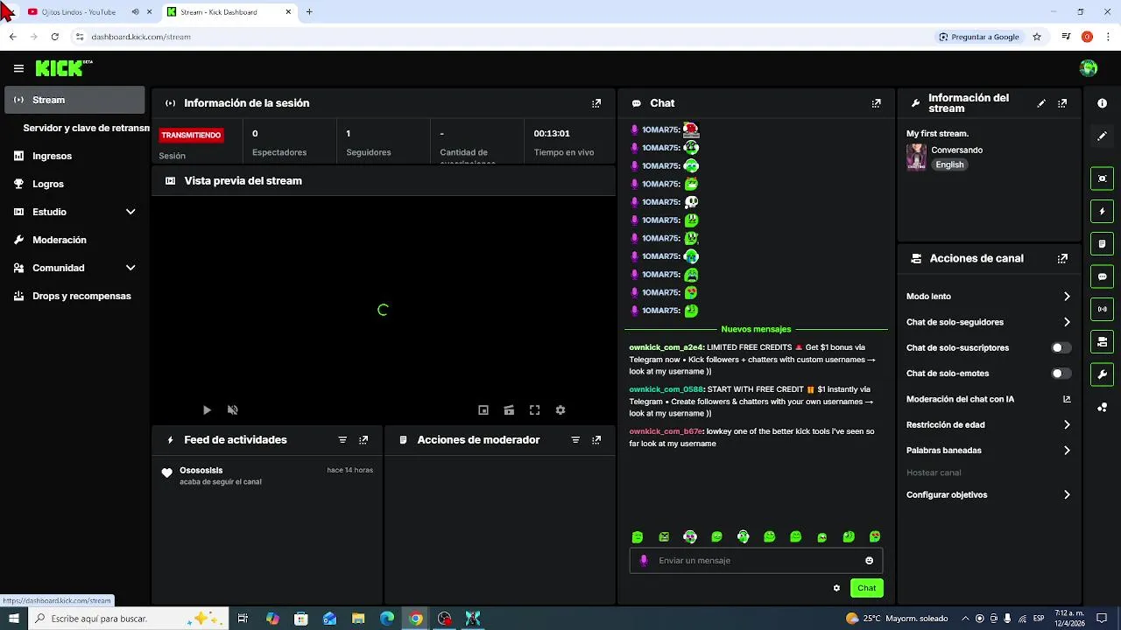1121x630 pixels.
Task: Open Servidor y clave de retransmisión
Action: [x=86, y=128]
